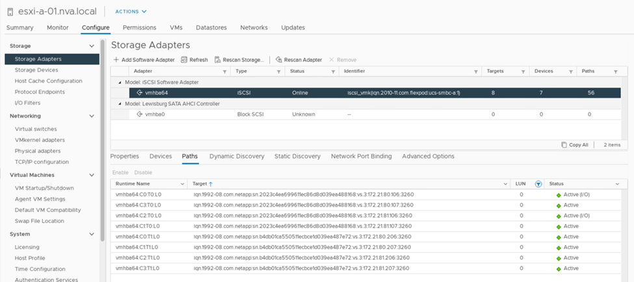Viewport: 634px width, 282px height.
Task: Click the Refresh toolbar icon
Action: [185, 60]
